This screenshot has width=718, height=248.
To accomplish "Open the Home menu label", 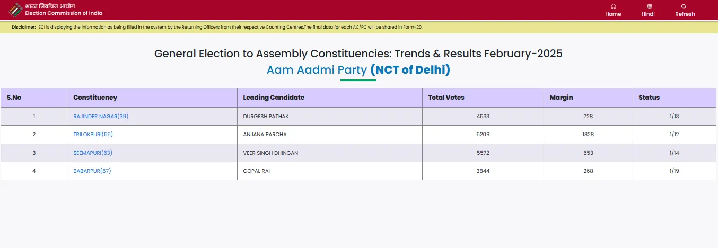I will (x=613, y=14).
